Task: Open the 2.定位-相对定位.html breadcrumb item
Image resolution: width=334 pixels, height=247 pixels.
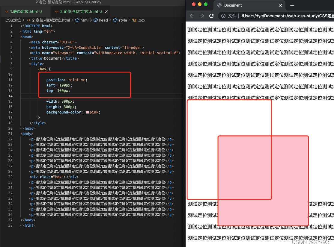Action: coord(51,20)
